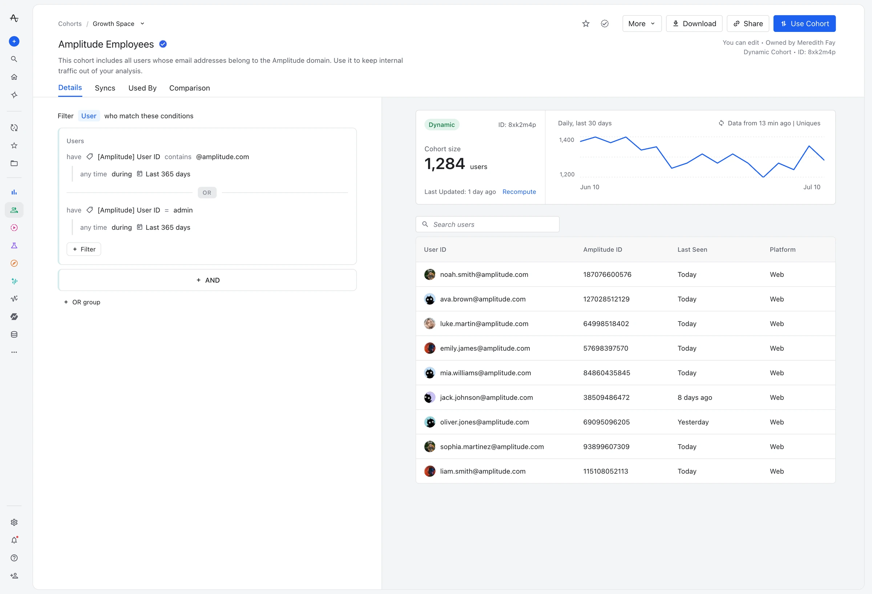Open the database data icon in sidebar
The height and width of the screenshot is (594, 872).
[x=14, y=335]
